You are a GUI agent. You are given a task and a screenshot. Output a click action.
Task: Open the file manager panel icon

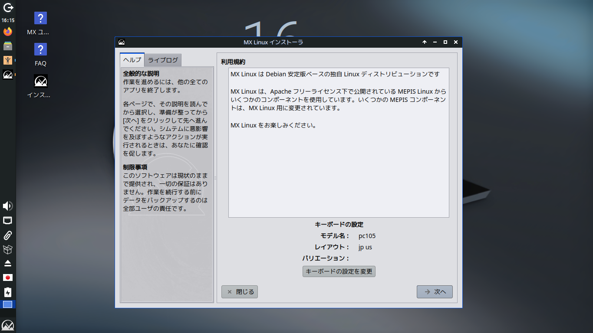[x=8, y=46]
